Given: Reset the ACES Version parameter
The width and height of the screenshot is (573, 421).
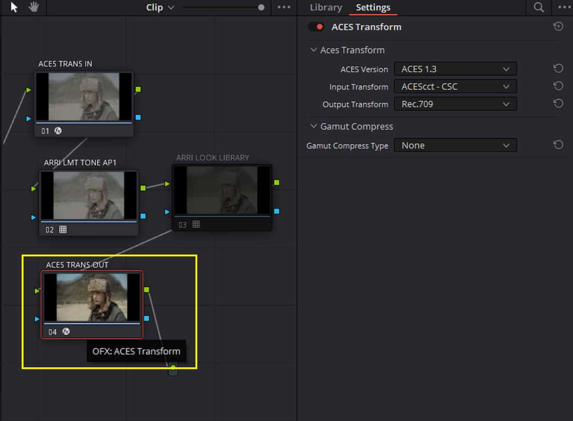Looking at the screenshot, I should pos(558,68).
